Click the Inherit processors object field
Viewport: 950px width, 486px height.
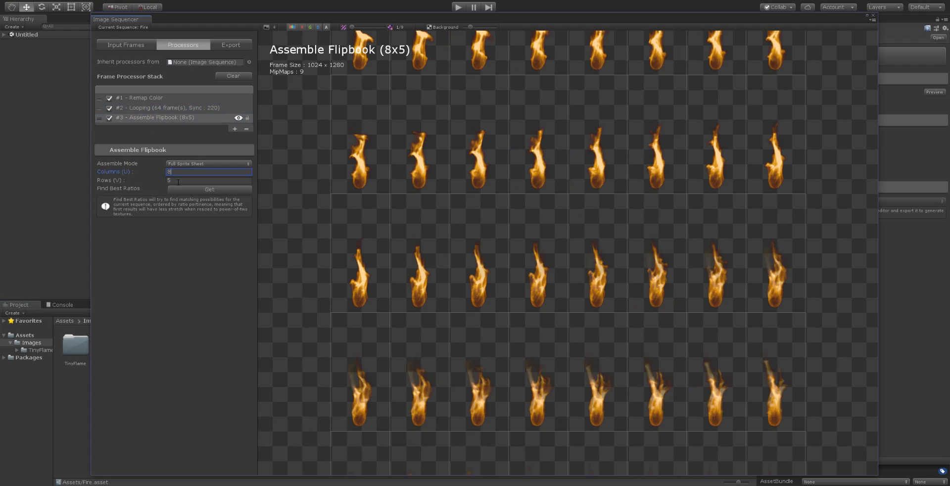coord(204,62)
